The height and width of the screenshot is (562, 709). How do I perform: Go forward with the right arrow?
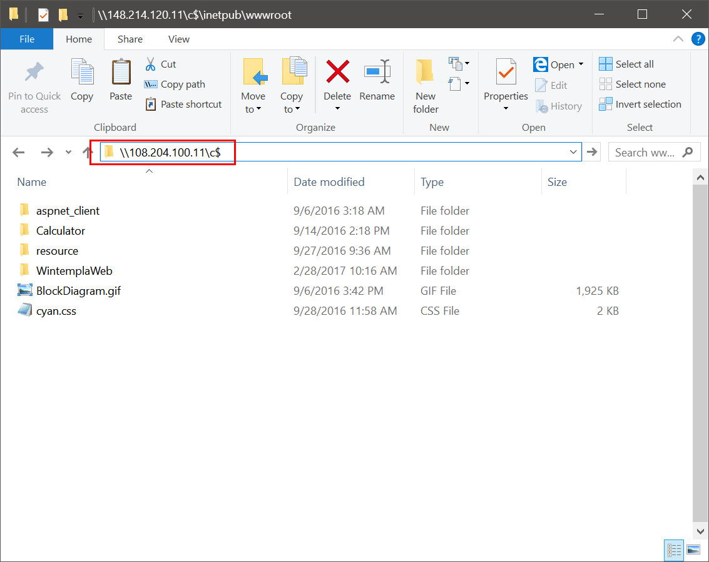[x=47, y=152]
